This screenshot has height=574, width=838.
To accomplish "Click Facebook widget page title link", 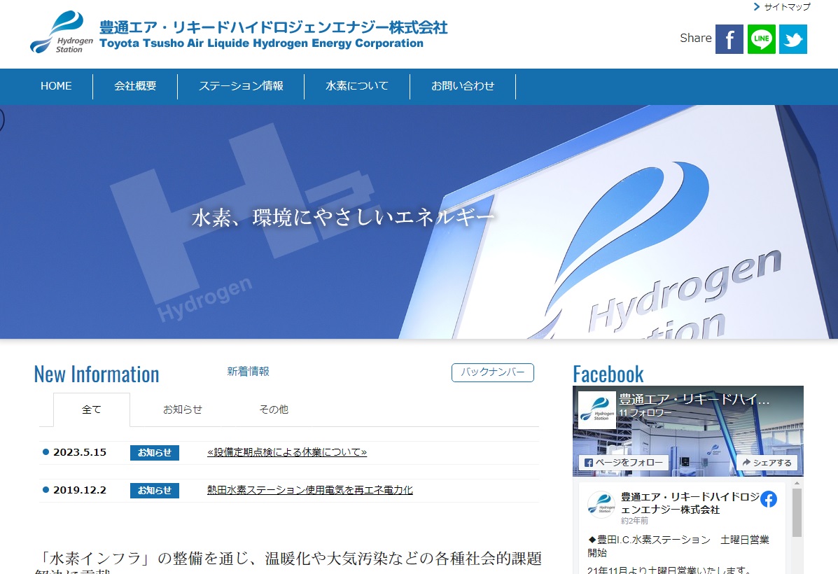I will click(x=694, y=399).
